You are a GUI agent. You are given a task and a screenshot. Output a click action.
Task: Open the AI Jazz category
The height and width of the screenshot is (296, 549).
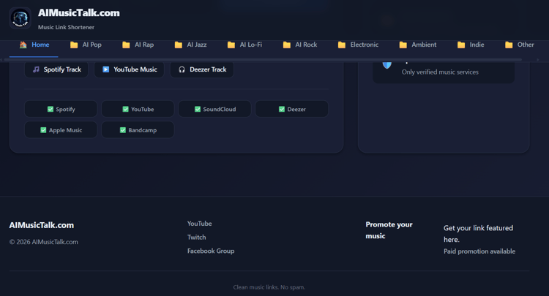pyautogui.click(x=190, y=45)
